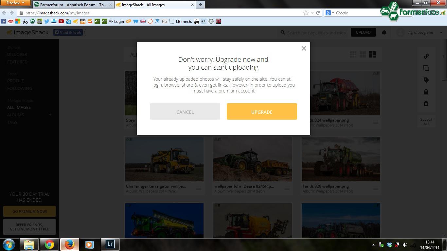Screen dimensions: 447x251
Task: Expand Albums with the plus icon
Action: 50,115
